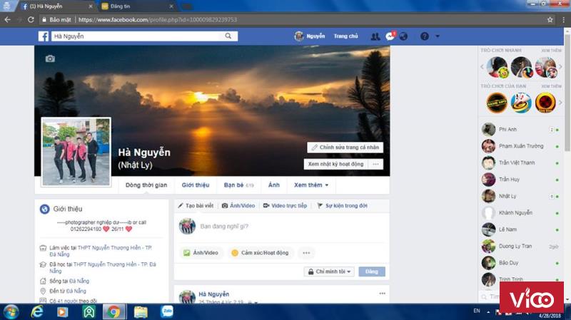This screenshot has width=571, height=320.
Task: Open post options dots on Hà Nguyễn post
Action: click(382, 294)
